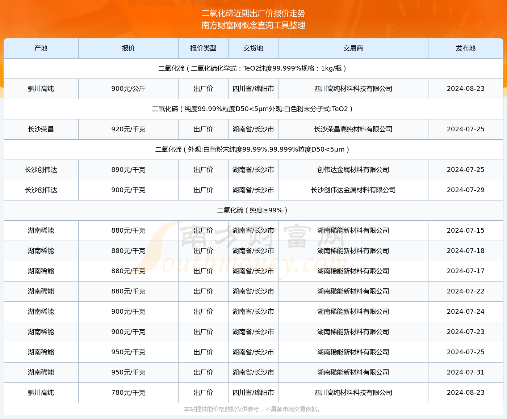Click 驷川高纯 in the 900元/公斤 row
This screenshot has width=507, height=419.
click(x=41, y=89)
